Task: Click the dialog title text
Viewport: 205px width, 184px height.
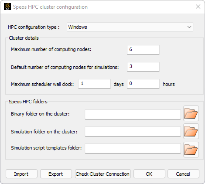Action: 50,7
